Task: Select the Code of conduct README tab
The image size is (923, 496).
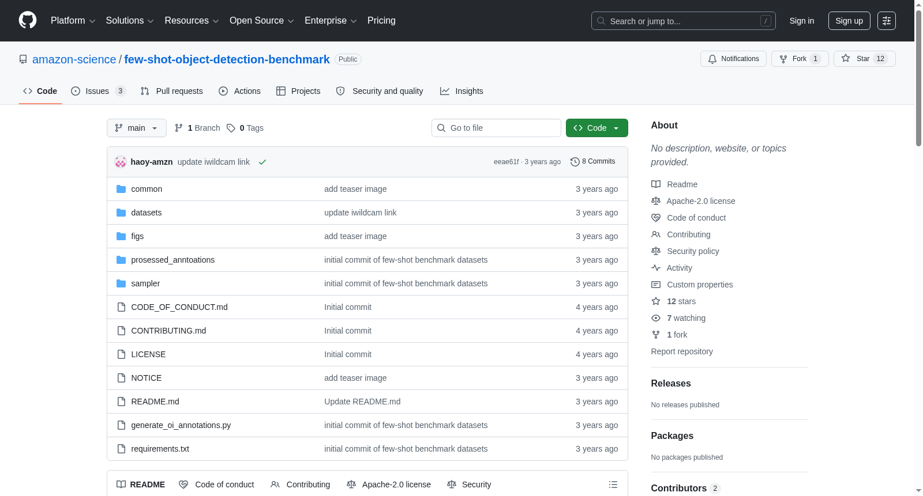Action: click(x=217, y=484)
